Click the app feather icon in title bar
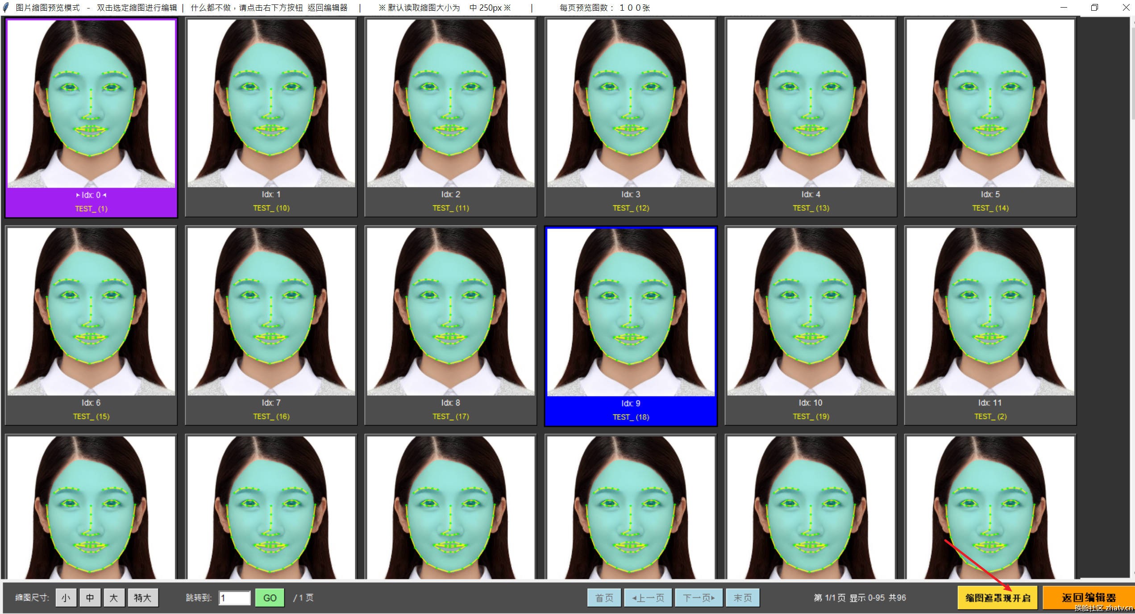This screenshot has width=1135, height=614. click(6, 8)
